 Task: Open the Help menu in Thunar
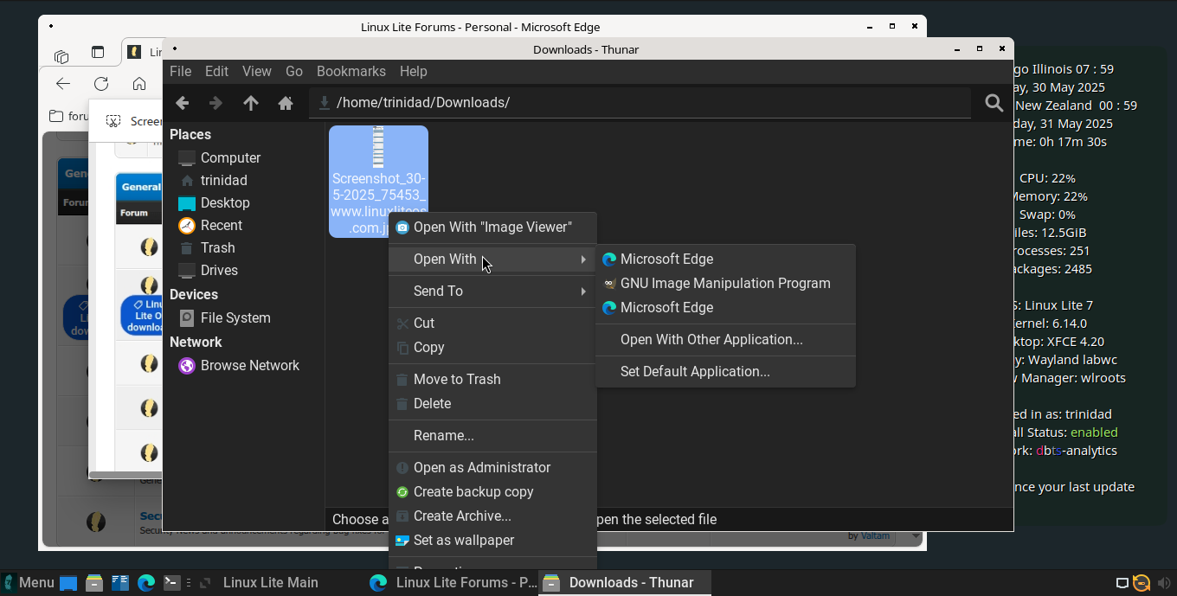coord(414,72)
